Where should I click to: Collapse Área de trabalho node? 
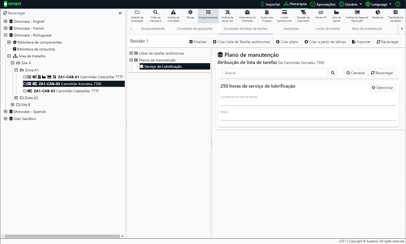[9, 56]
